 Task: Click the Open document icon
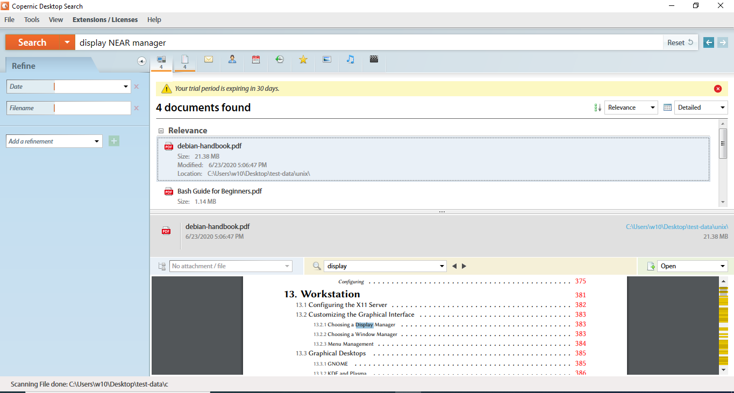click(651, 266)
